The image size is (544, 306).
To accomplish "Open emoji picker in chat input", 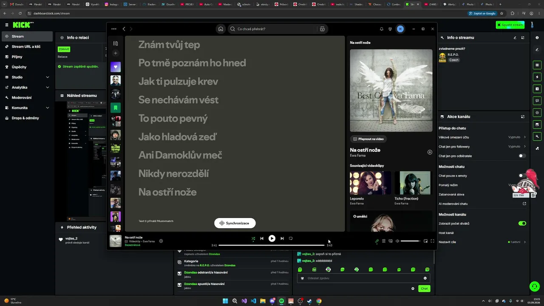I will click(425, 278).
